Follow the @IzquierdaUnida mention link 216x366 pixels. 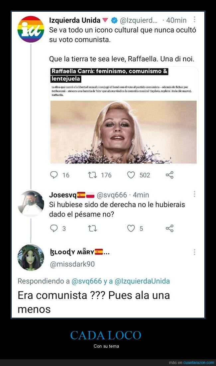(x=142, y=281)
